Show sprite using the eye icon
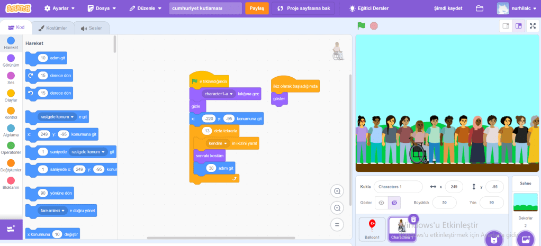The image size is (541, 246). coord(381,203)
